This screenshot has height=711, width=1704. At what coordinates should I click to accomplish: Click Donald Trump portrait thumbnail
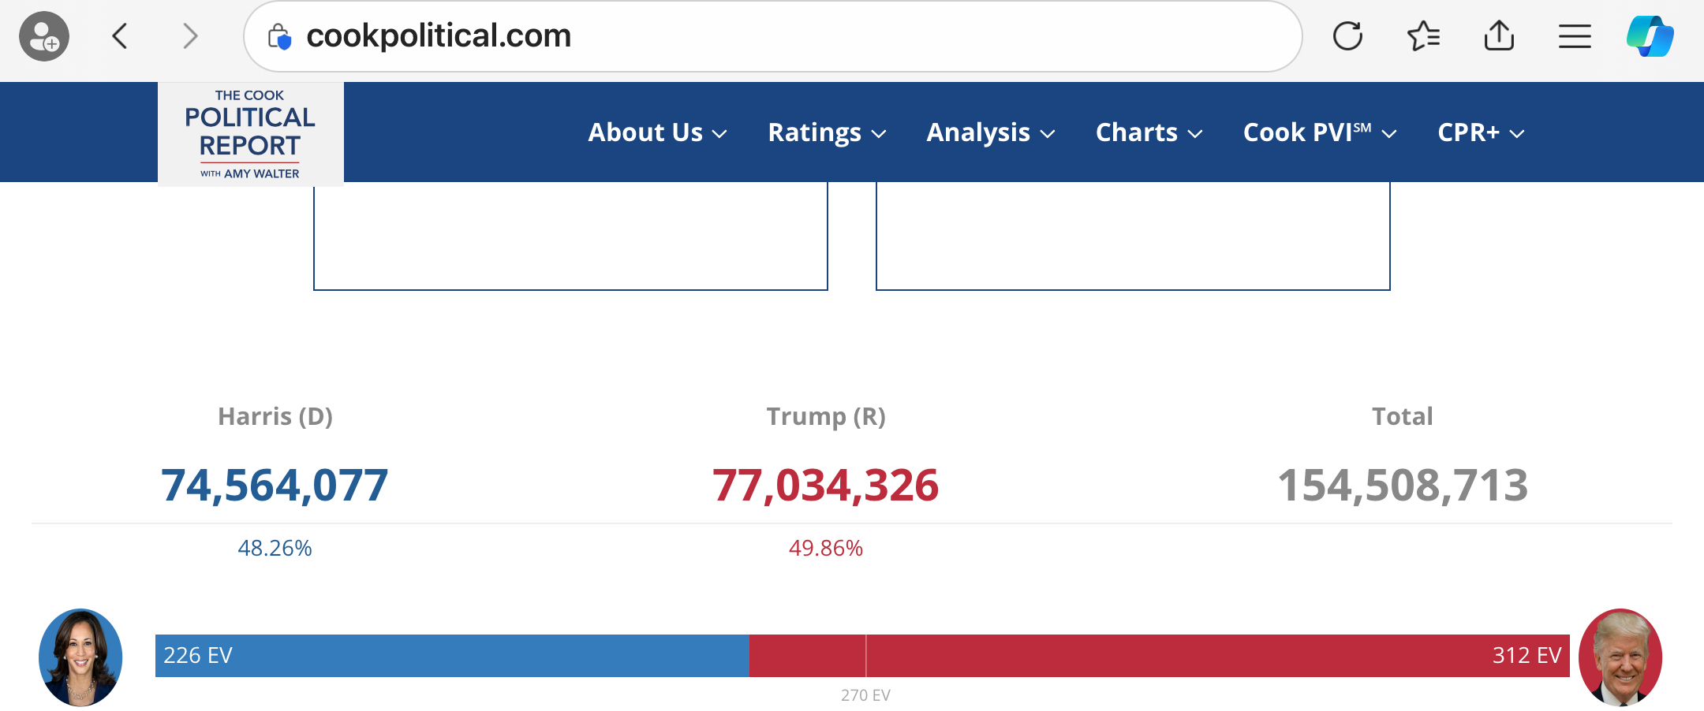[x=1620, y=657]
